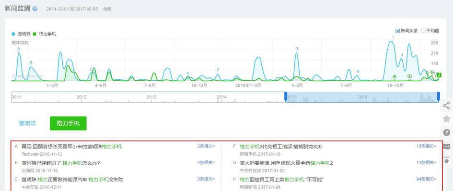
Task: Expand 94条相关 for headline H
Action: 427,179
